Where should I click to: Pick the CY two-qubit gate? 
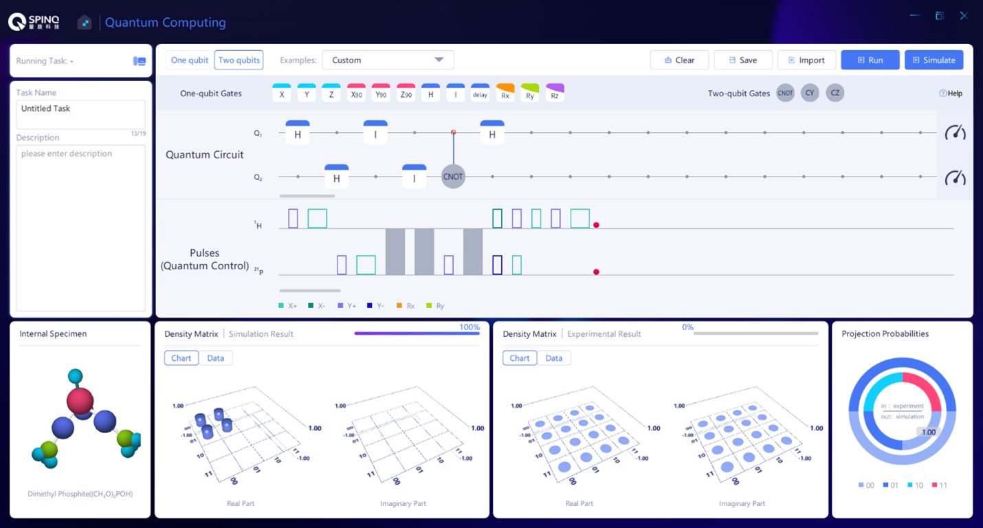810,93
